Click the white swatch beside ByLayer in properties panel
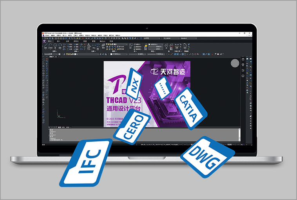 click(x=149, y=45)
